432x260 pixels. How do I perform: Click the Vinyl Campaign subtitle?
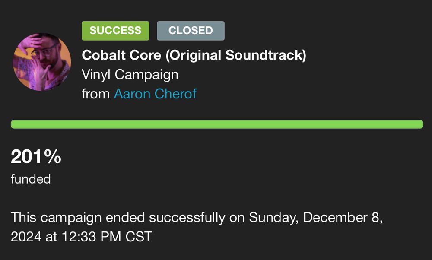pyautogui.click(x=130, y=75)
